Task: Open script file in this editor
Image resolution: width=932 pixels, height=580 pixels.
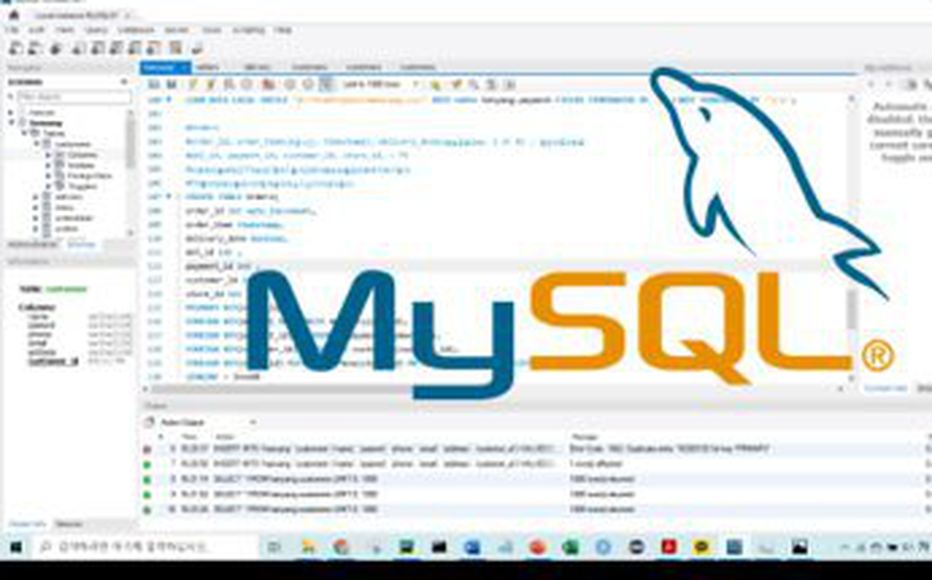Action: click(x=153, y=85)
